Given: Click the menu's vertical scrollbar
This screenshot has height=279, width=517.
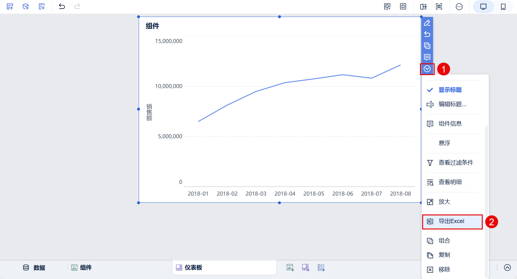Looking at the screenshot, I should 486,192.
